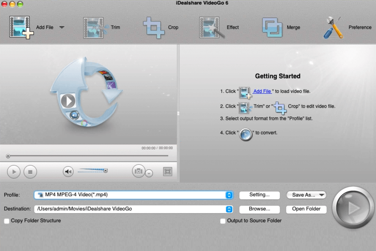Click the 00:00:00 / 00:00:00 time display
This screenshot has height=251, width=376.
pyautogui.click(x=157, y=148)
